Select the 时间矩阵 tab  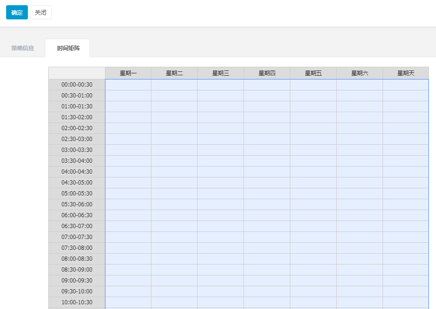coord(69,48)
